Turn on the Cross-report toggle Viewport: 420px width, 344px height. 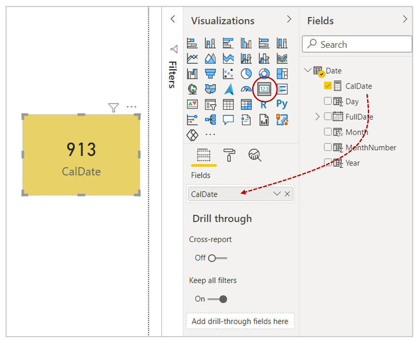[x=217, y=258]
